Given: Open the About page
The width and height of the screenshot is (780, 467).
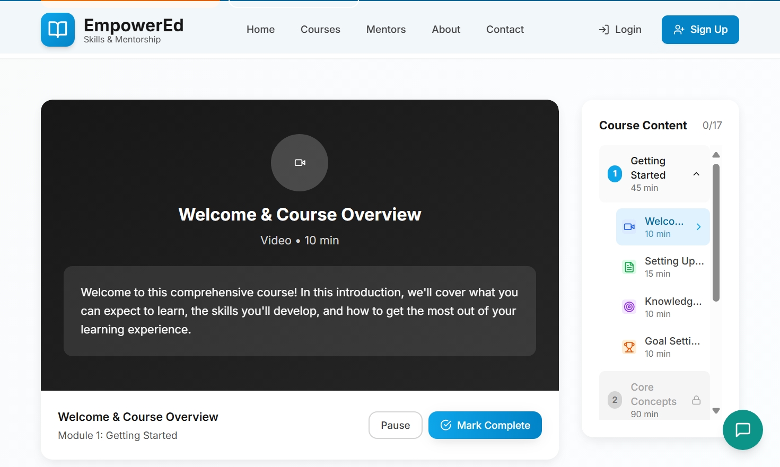Looking at the screenshot, I should click(x=446, y=30).
